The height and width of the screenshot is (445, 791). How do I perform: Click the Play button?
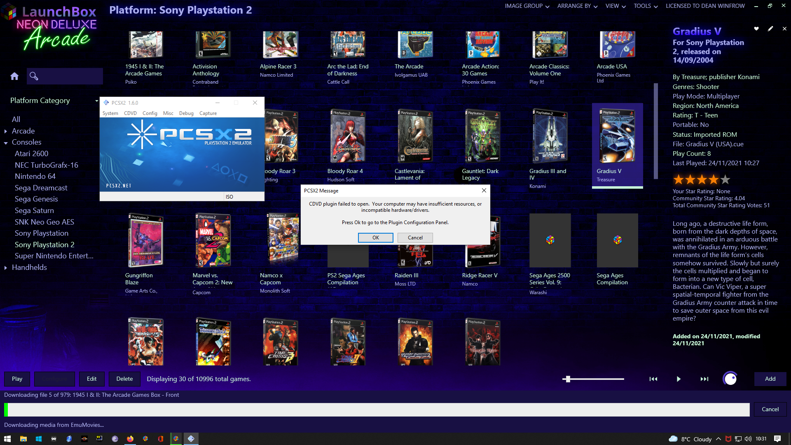[17, 379]
